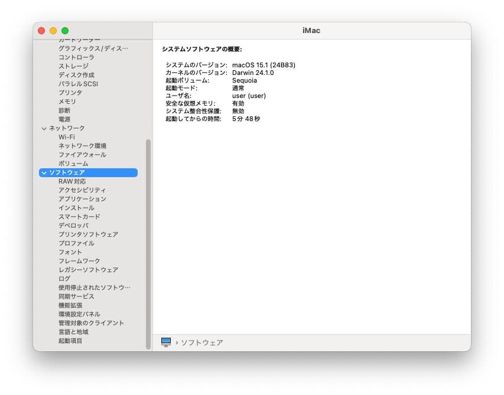
Task: Select フォント in sidebar
Action: [x=70, y=252]
